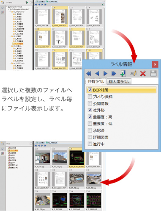Check the 承認済 label checkbox
The height and width of the screenshot is (211, 161).
[90, 130]
